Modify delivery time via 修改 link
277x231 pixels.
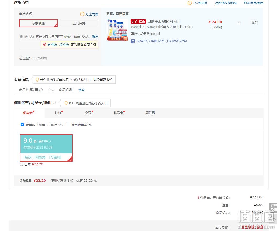[95, 37]
